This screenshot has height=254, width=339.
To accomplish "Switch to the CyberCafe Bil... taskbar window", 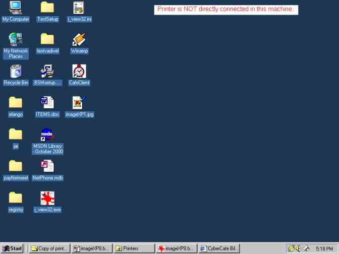I will coord(218,248).
